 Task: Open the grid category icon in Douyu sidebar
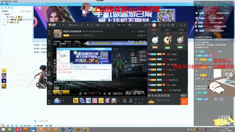tap(49, 72)
